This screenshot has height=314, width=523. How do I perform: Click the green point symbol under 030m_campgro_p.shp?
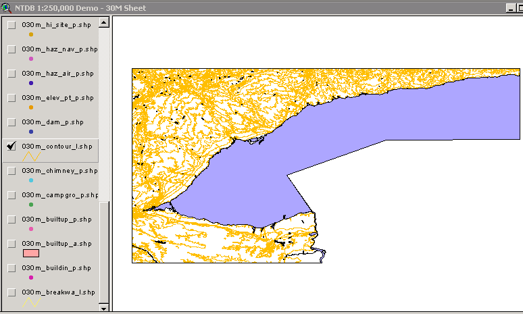point(31,205)
